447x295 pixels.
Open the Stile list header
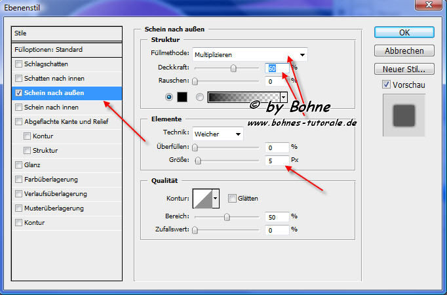click(x=67, y=33)
